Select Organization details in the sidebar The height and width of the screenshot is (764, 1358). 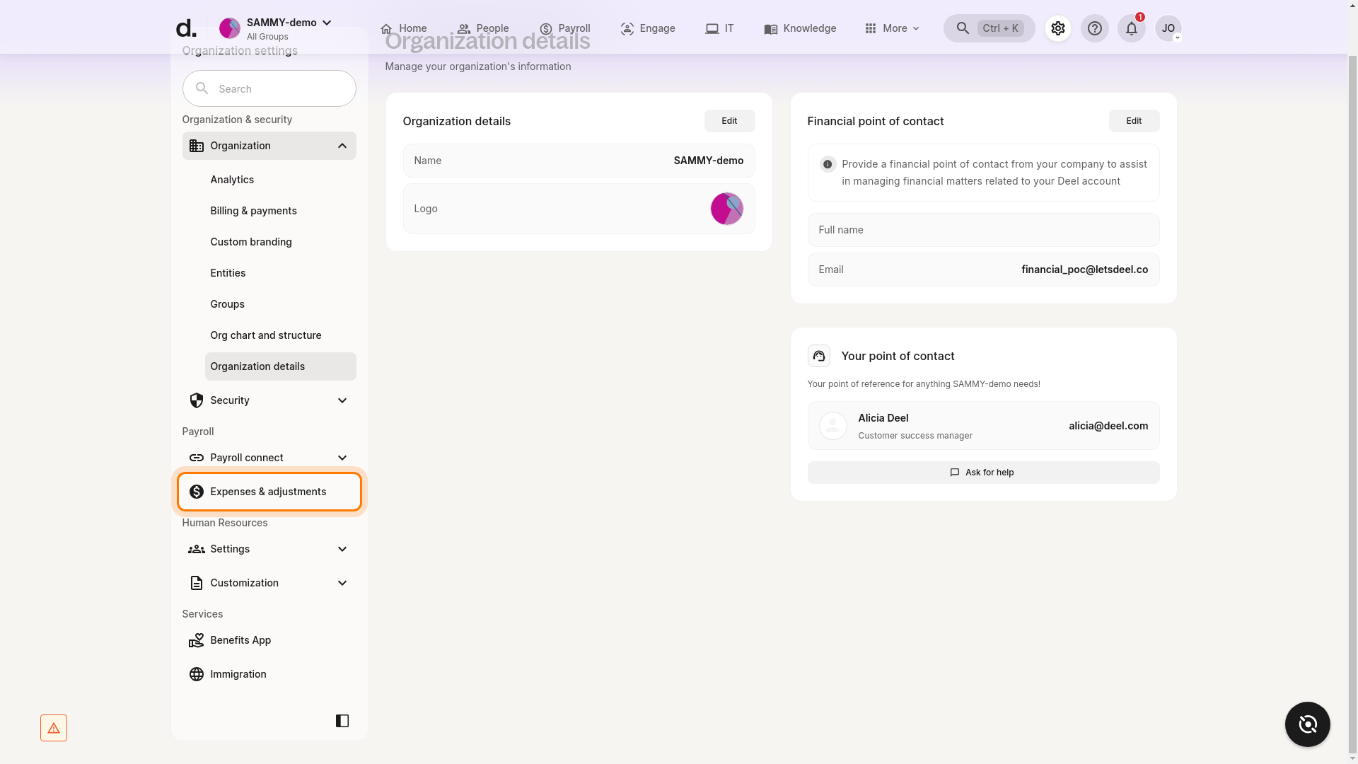tap(280, 366)
